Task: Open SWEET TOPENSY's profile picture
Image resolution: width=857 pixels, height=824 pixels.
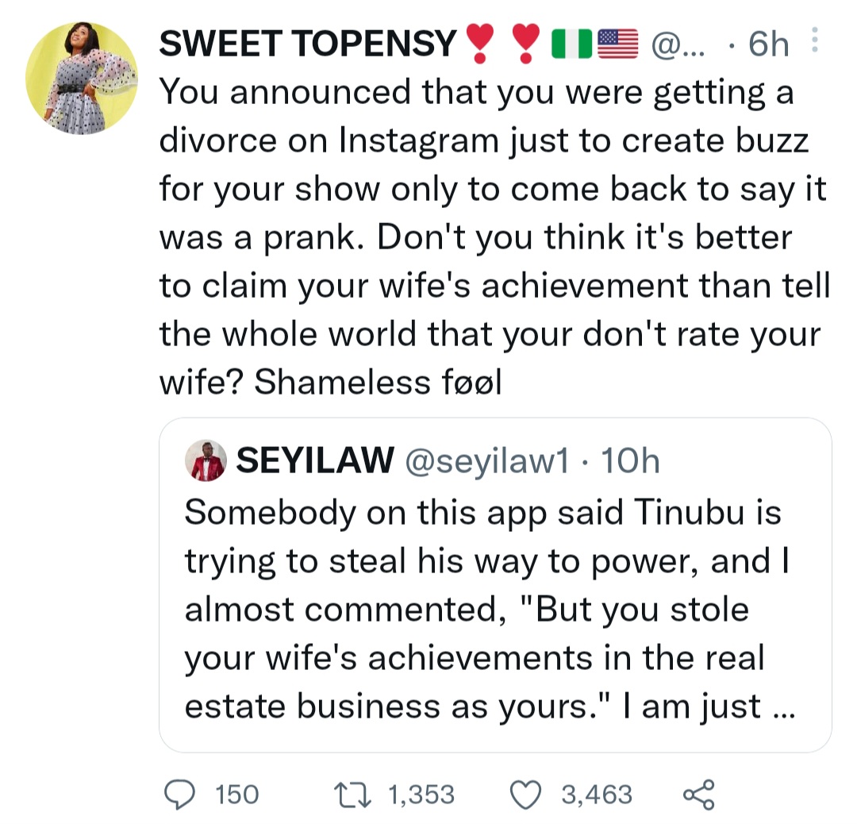Action: (82, 78)
